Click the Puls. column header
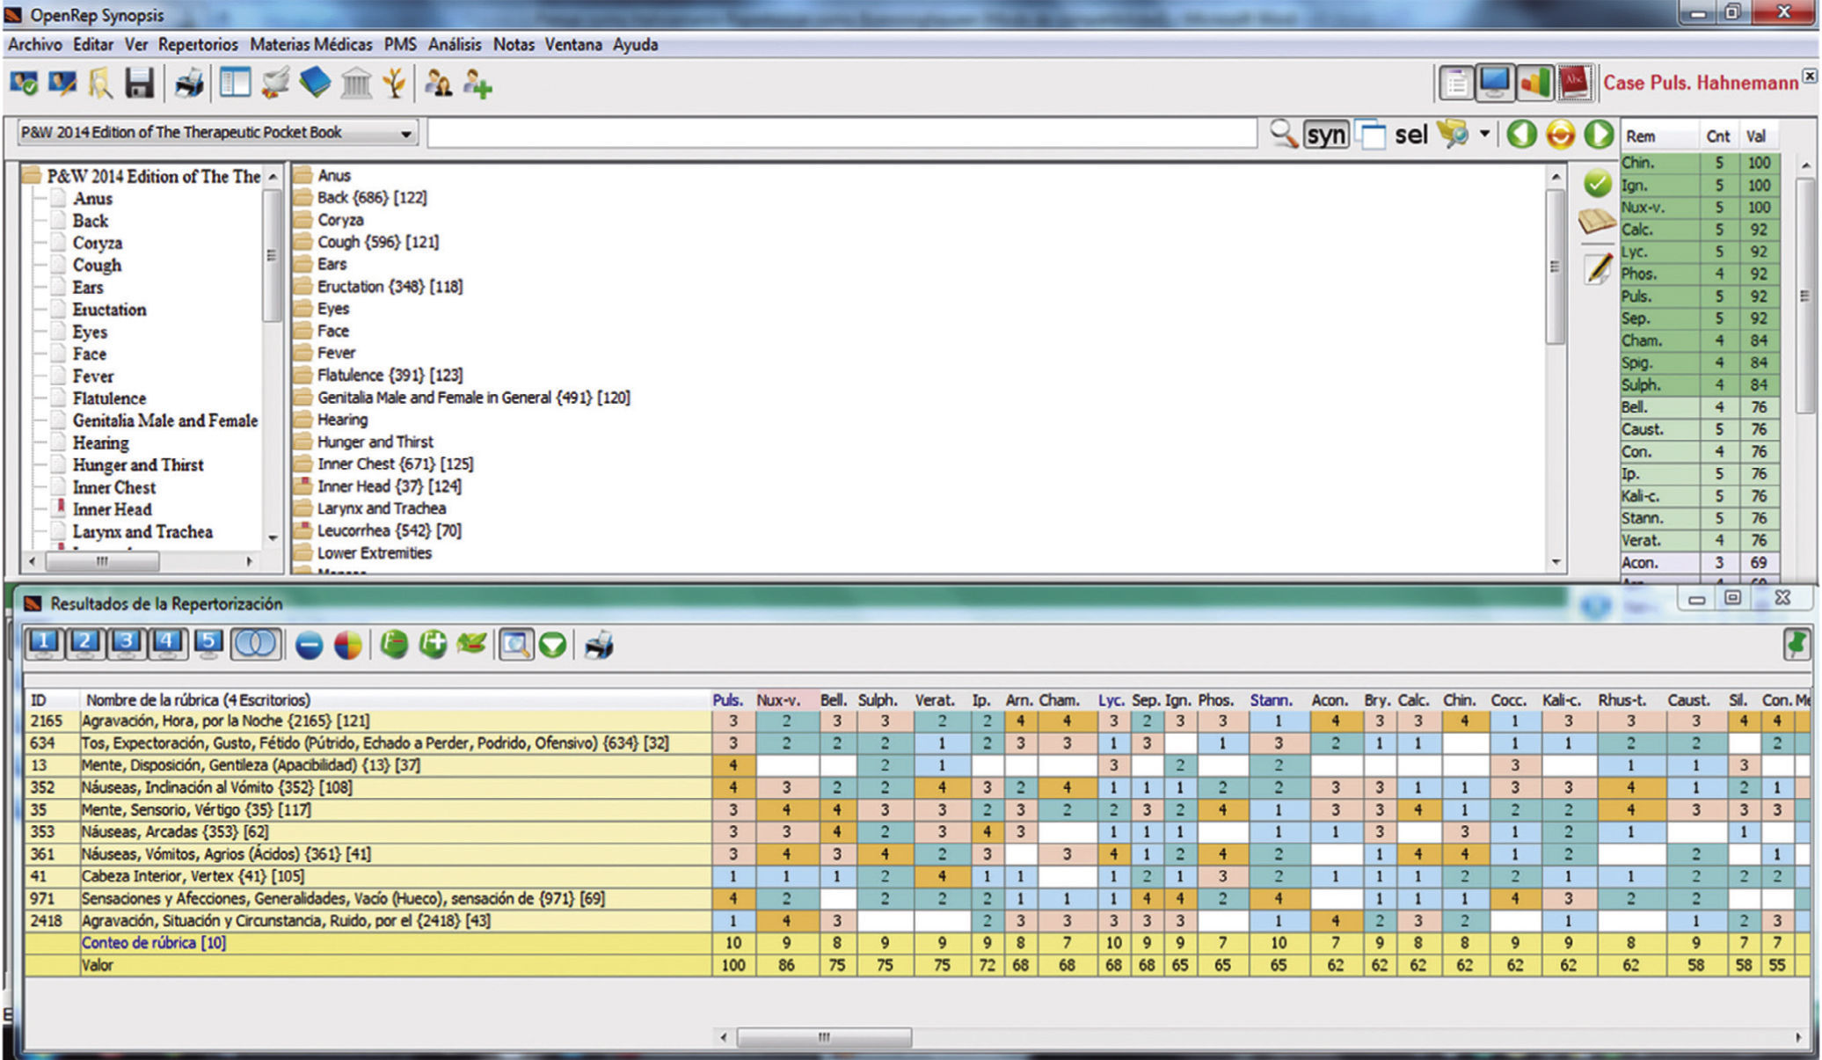This screenshot has width=1822, height=1060. [x=727, y=700]
